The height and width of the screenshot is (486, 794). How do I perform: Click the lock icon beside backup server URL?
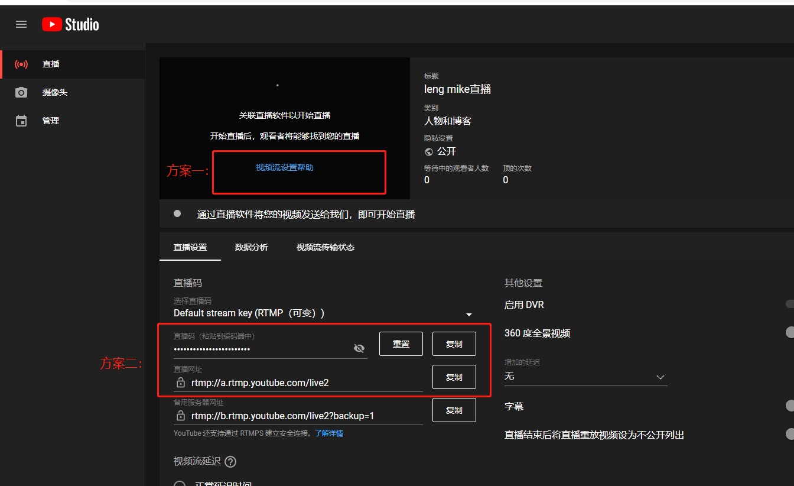(x=181, y=416)
